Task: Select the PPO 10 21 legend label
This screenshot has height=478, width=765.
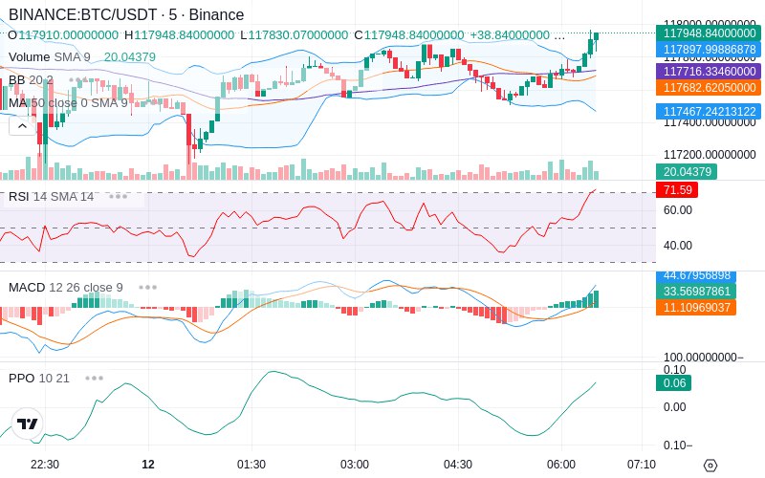Action: pos(39,378)
